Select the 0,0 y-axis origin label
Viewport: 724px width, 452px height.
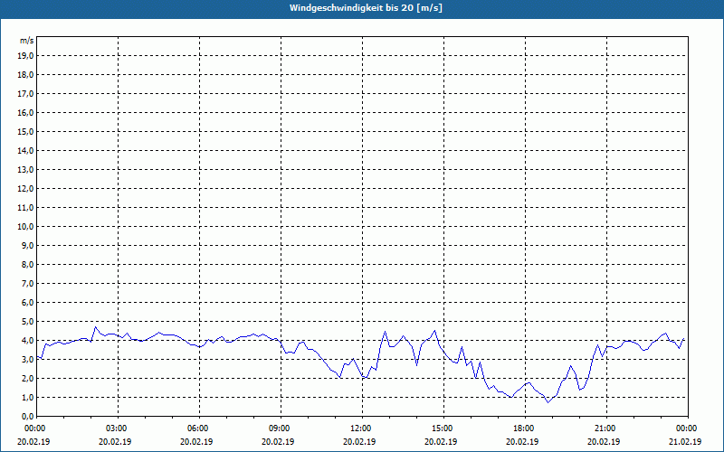[x=27, y=416]
